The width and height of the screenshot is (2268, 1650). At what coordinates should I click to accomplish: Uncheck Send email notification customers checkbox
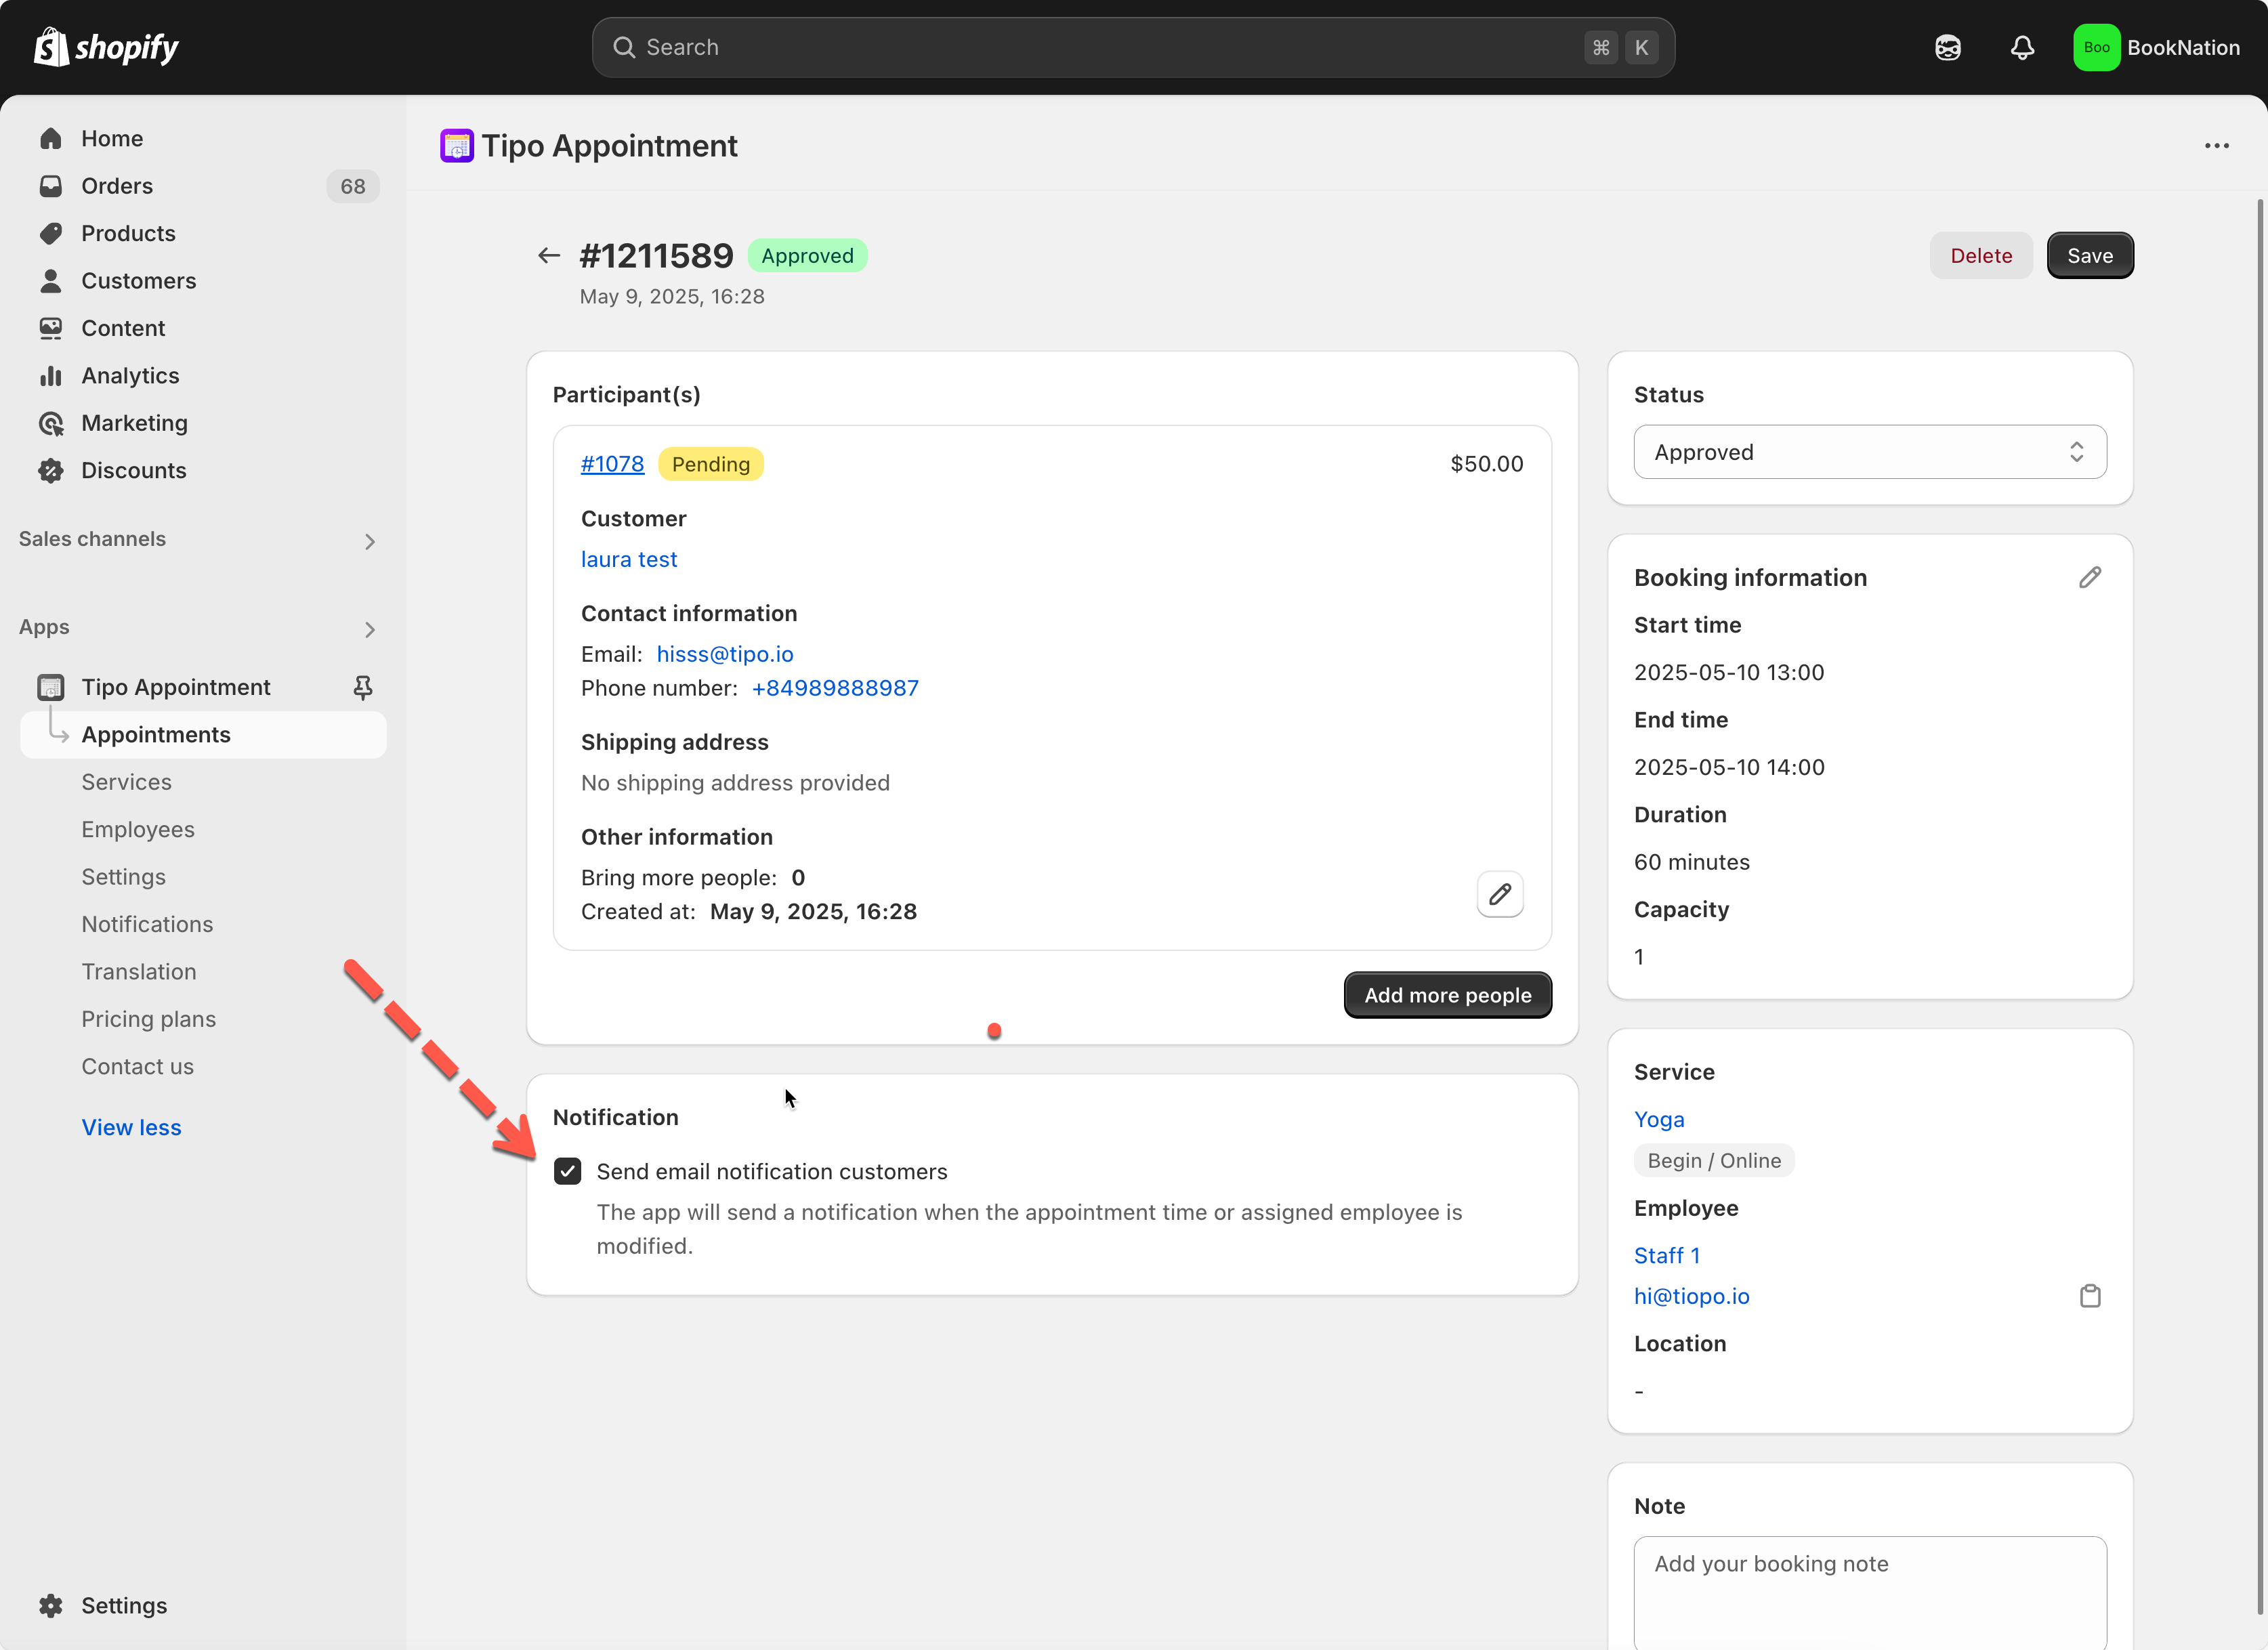567,1171
